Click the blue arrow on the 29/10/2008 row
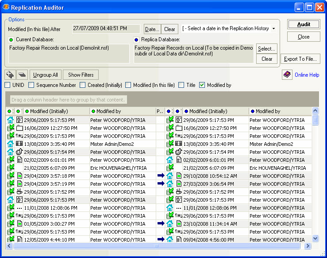 coord(161,176)
